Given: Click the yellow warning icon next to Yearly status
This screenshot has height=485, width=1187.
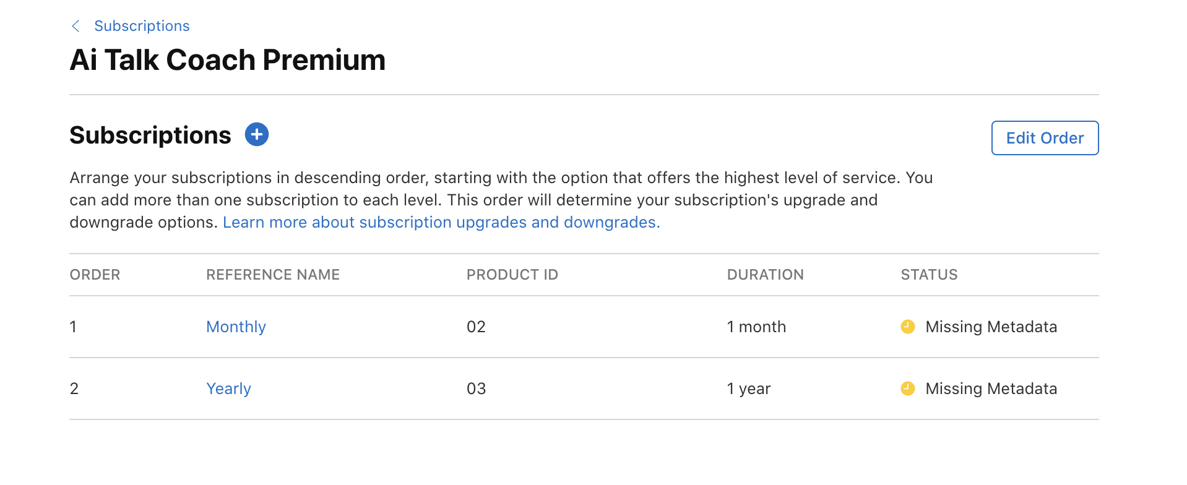Looking at the screenshot, I should click(x=907, y=388).
